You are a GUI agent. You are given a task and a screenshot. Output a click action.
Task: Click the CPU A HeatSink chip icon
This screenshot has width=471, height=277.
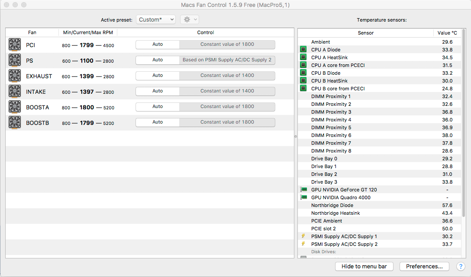[x=303, y=57]
